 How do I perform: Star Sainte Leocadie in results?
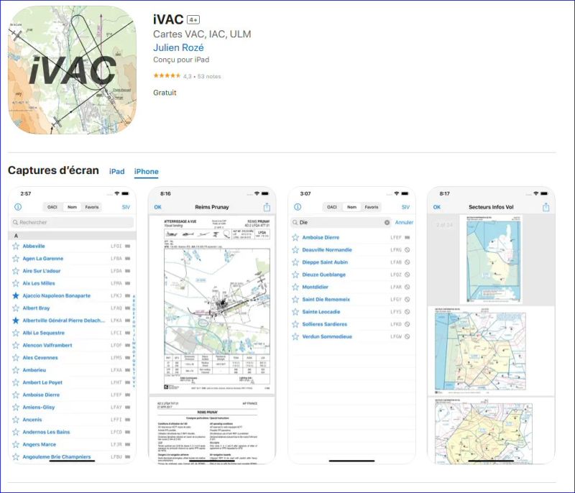point(295,312)
